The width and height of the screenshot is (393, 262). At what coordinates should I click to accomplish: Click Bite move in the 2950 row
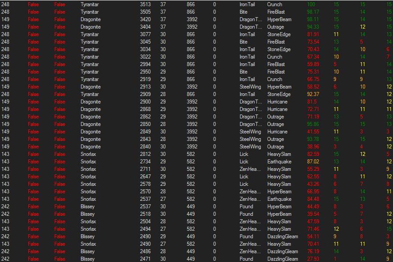pos(243,72)
